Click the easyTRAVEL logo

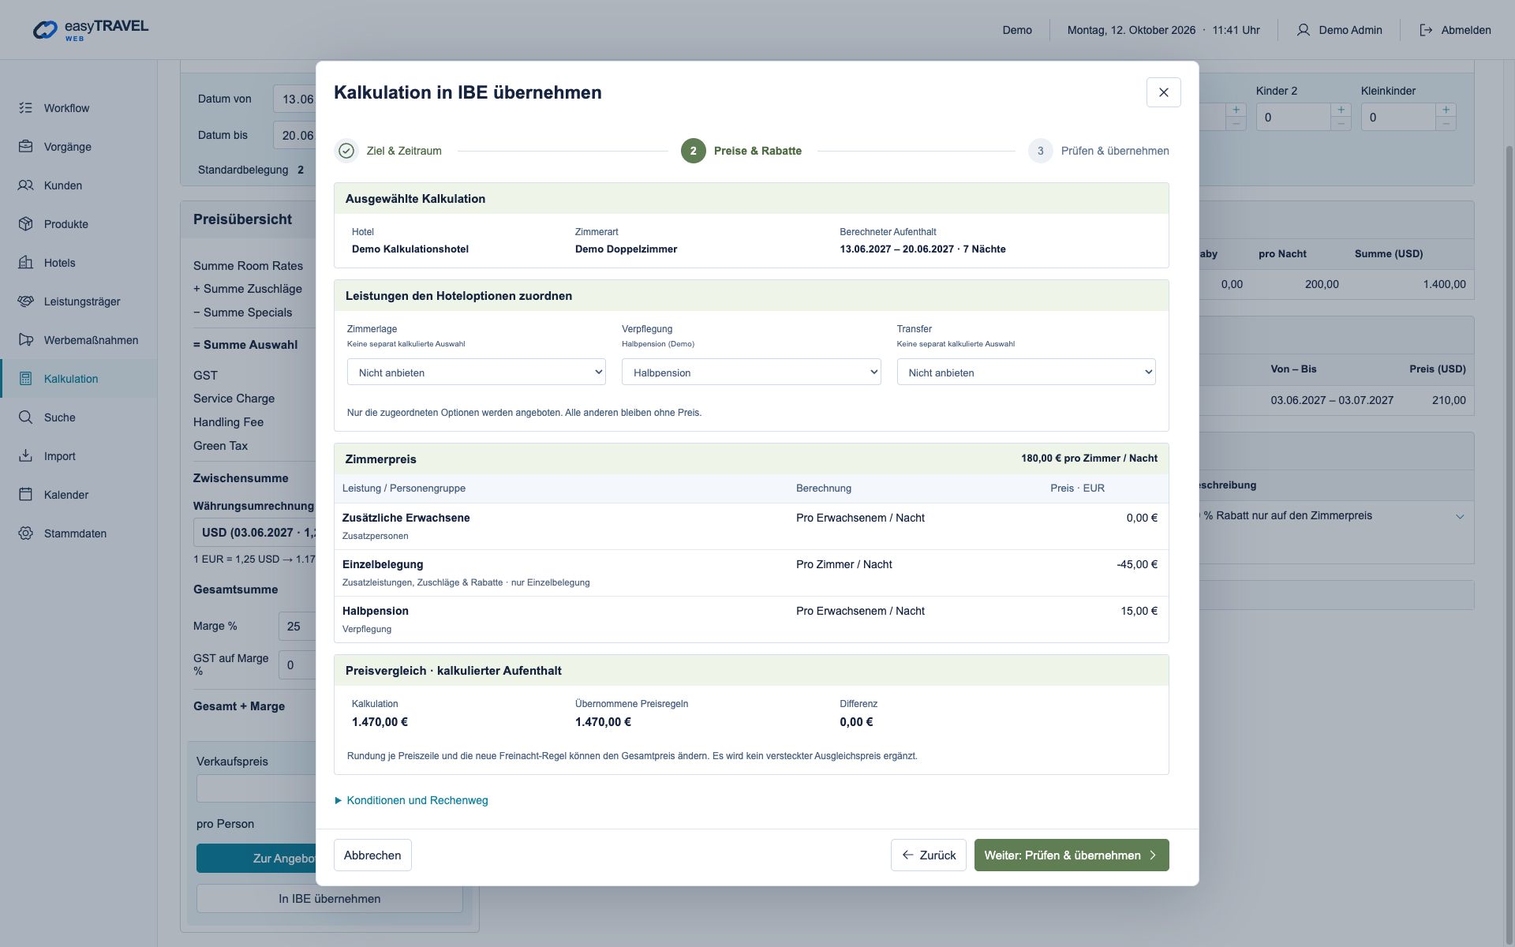91,30
